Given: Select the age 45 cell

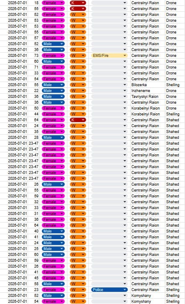Looking at the screenshot, I should pyautogui.click(x=33, y=278).
